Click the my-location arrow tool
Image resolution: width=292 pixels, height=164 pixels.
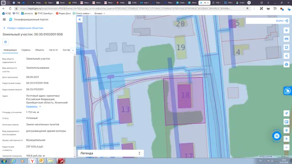point(287,113)
